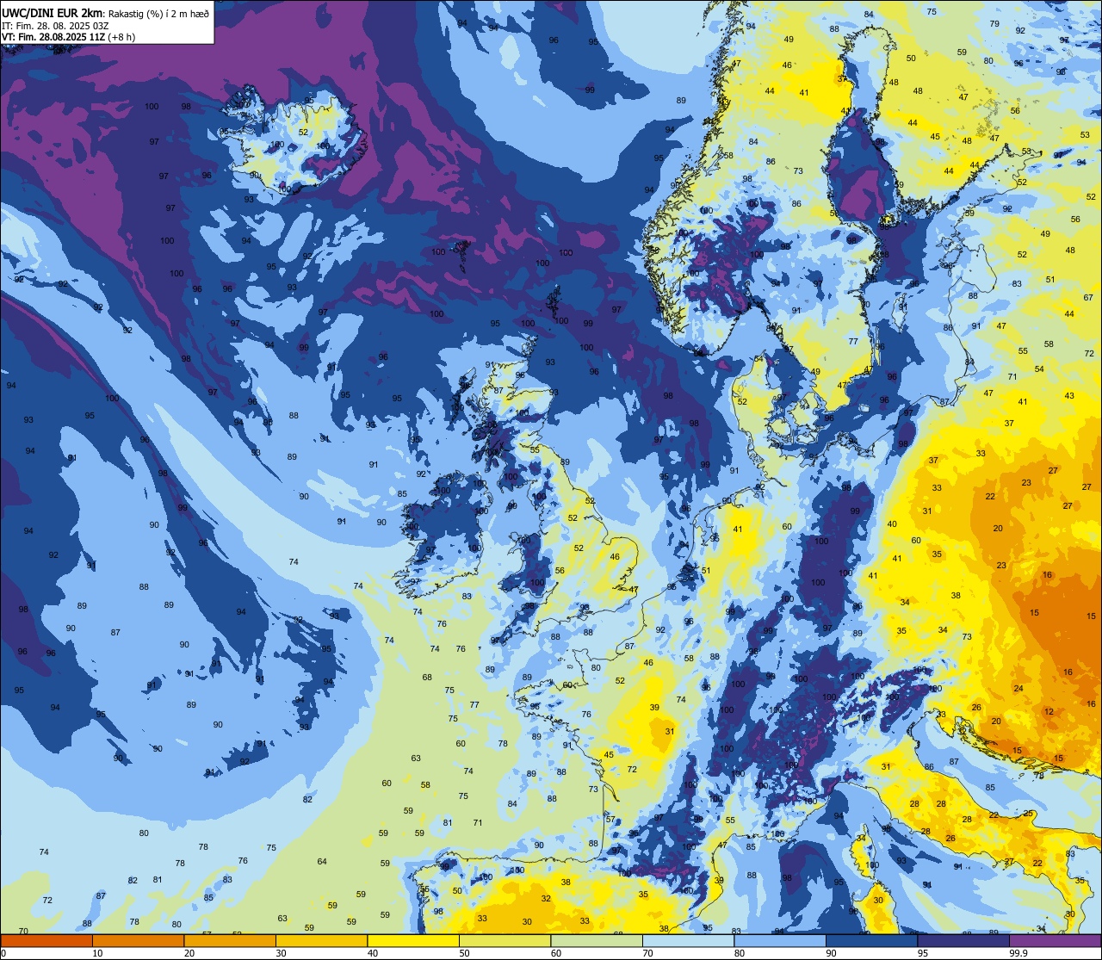Click the legend tick label '30'
The height and width of the screenshot is (960, 1102).
(281, 953)
